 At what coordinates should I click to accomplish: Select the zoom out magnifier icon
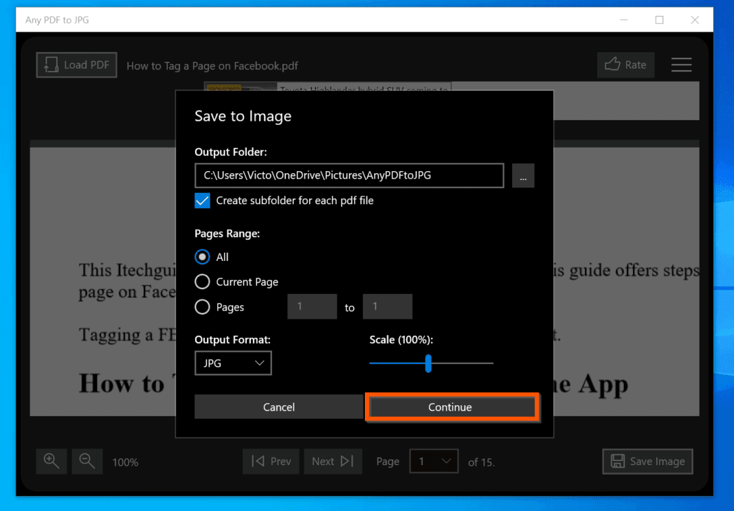pos(87,461)
